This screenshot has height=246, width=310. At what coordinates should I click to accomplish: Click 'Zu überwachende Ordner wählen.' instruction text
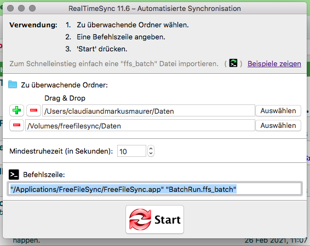click(133, 25)
